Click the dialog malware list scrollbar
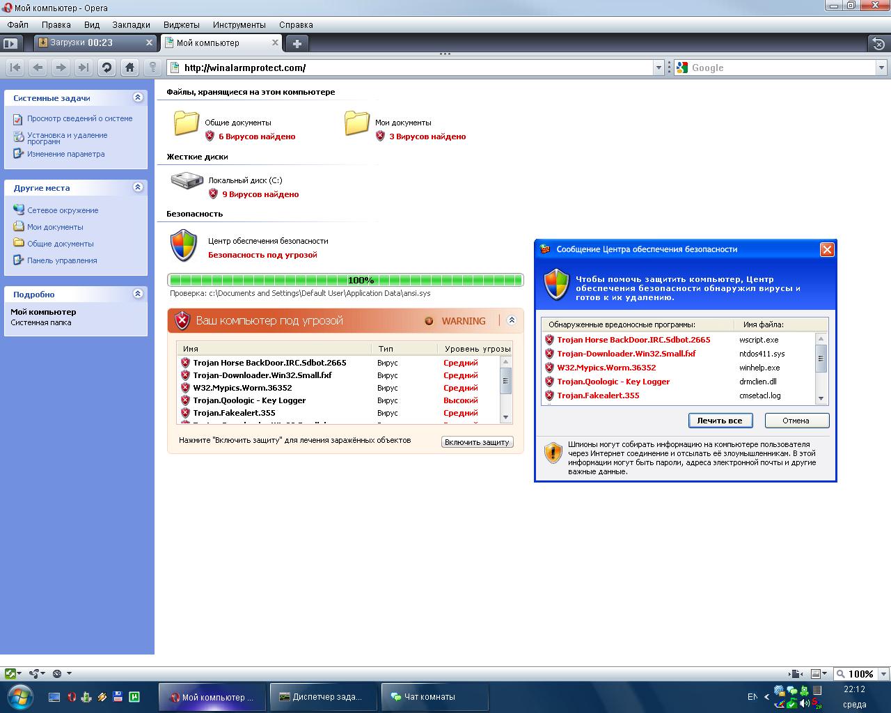Screen dimensions: 891x713 821,368
